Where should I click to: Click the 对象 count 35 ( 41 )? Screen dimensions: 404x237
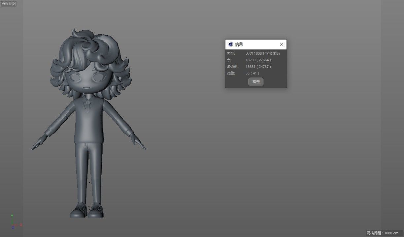[252, 73]
